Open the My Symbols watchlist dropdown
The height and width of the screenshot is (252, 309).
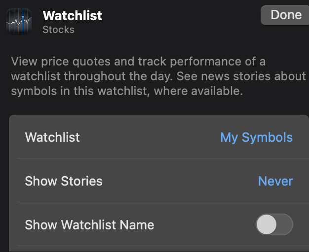(256, 137)
